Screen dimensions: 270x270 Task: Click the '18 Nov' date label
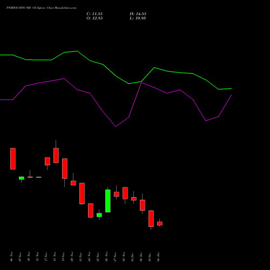[x=55, y=256]
